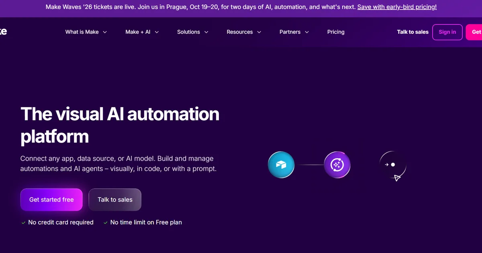The height and width of the screenshot is (253, 482).
Task: Open the Solutions menu
Action: pos(193,32)
